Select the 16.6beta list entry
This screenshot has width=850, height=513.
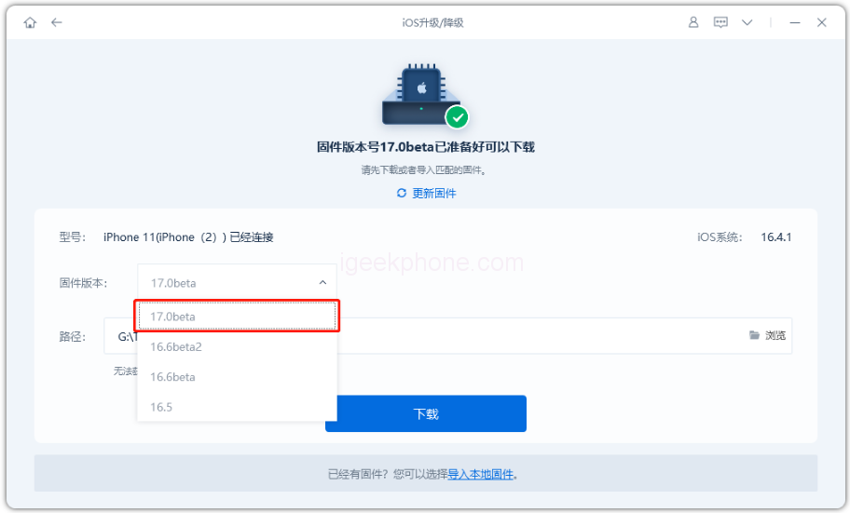point(237,377)
